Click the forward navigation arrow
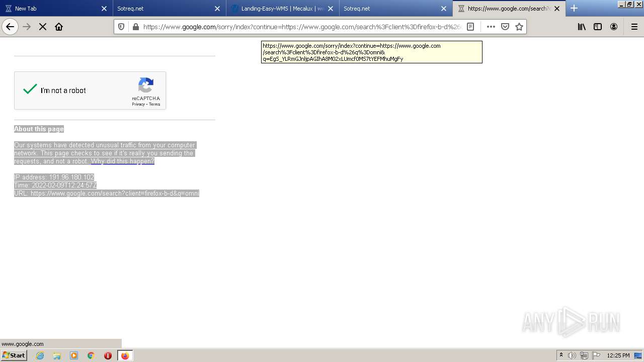This screenshot has height=362, width=644. pyautogui.click(x=27, y=27)
